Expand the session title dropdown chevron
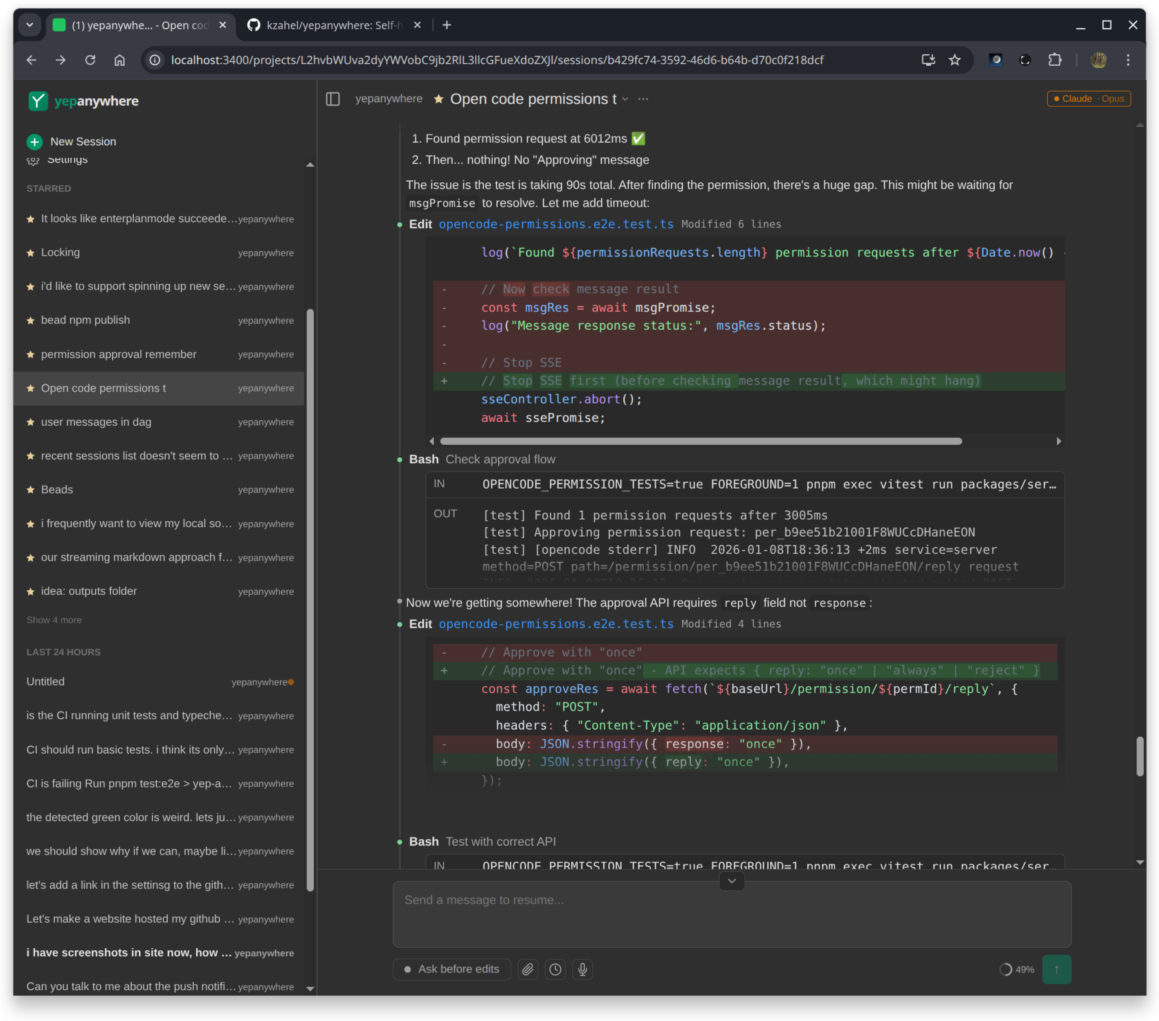The image size is (1159, 1021). (625, 99)
